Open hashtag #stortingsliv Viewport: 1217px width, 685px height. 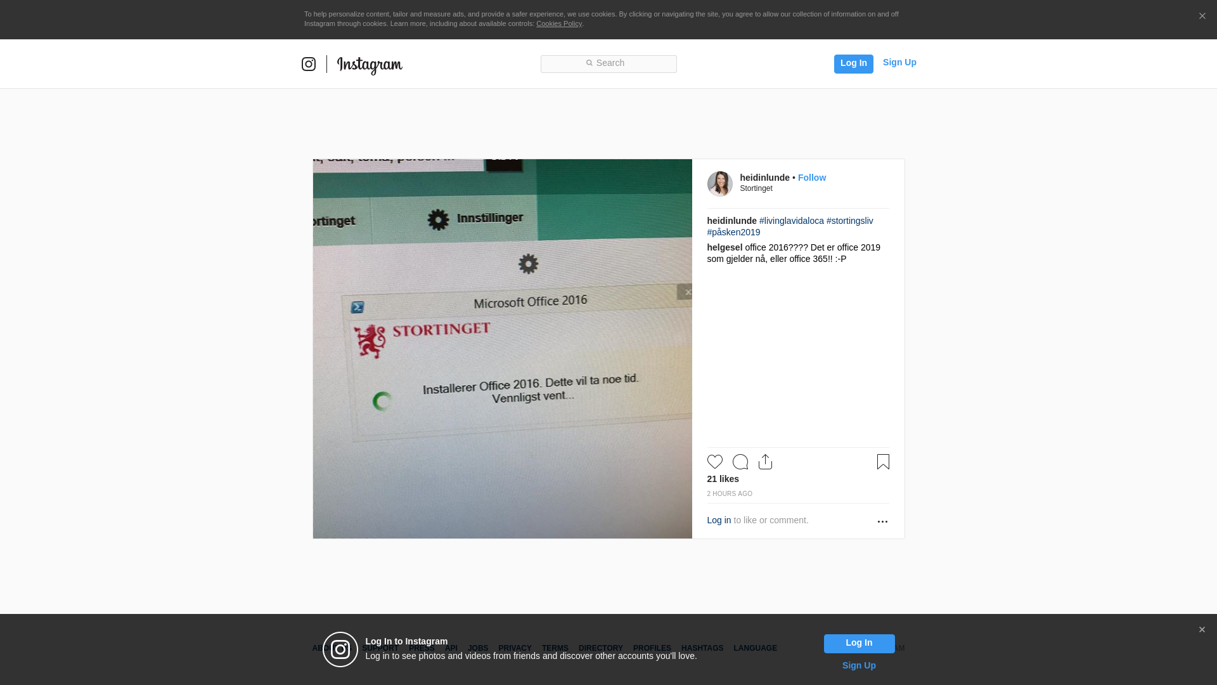(849, 221)
